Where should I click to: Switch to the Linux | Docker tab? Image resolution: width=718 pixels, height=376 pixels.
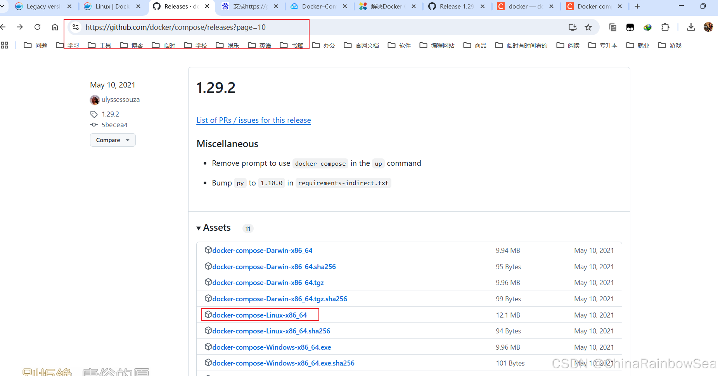(x=112, y=7)
